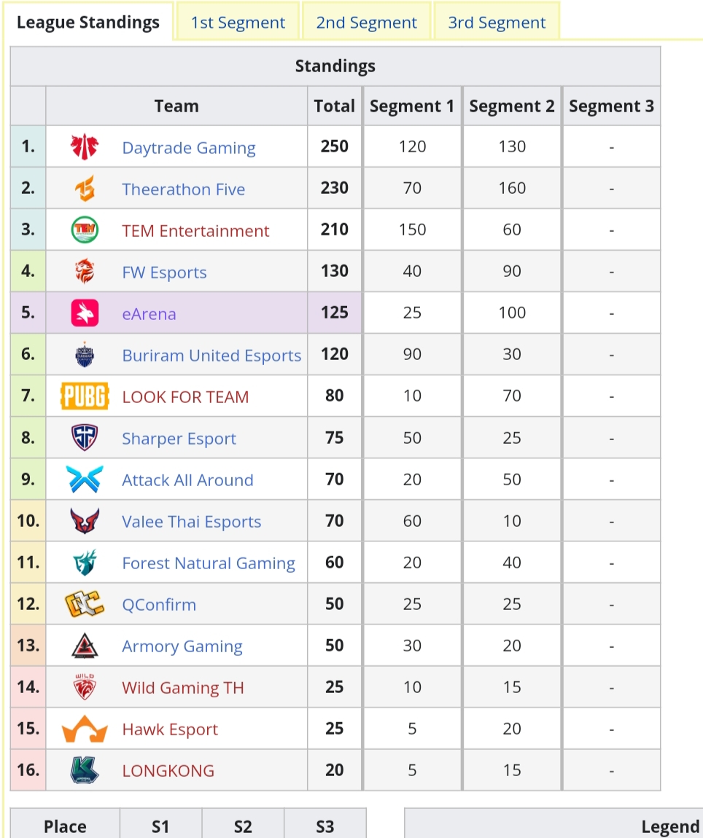Screen dimensions: 703x838
Task: Click the Hawk Esport orange logo
Action: click(85, 729)
